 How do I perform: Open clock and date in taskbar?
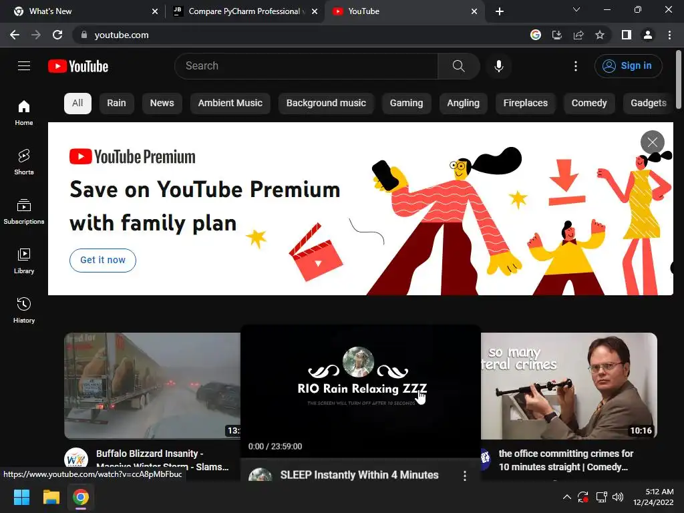point(653,497)
